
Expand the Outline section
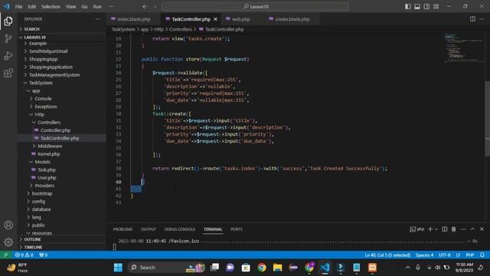click(32, 239)
